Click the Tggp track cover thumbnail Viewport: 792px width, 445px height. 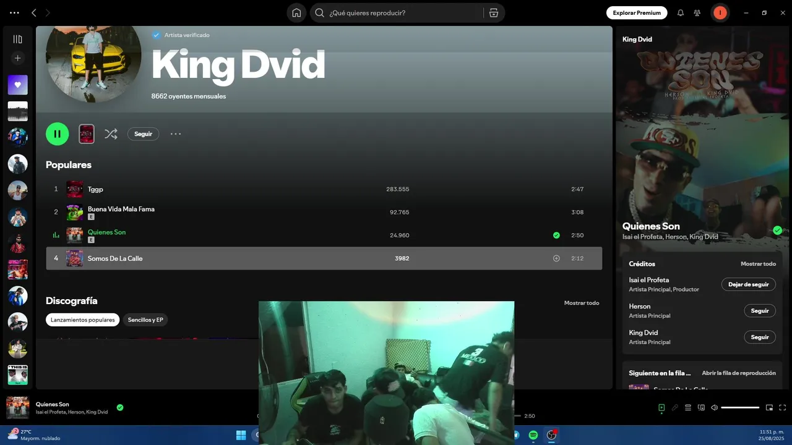tap(74, 189)
